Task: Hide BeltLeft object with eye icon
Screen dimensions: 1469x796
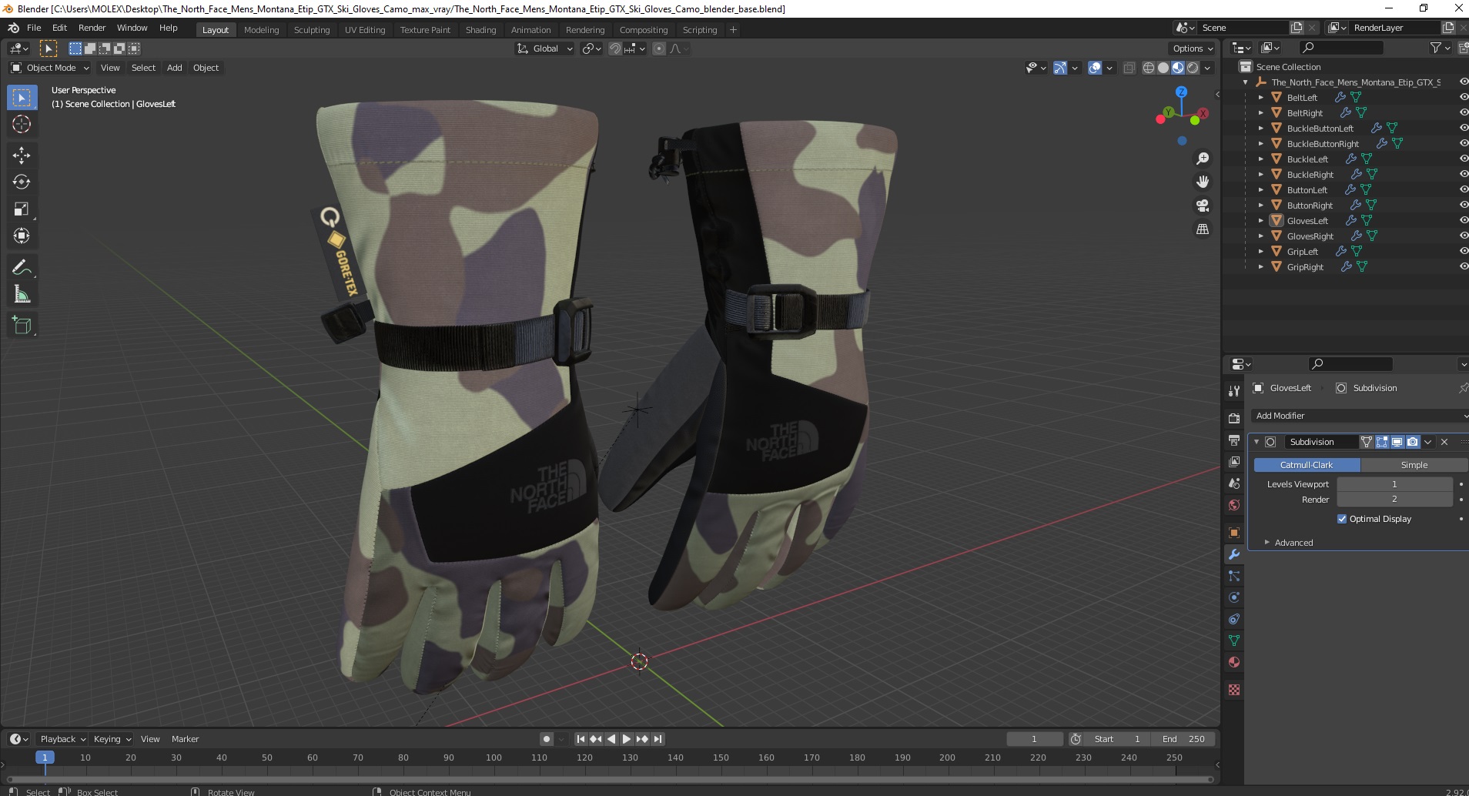Action: pyautogui.click(x=1463, y=98)
